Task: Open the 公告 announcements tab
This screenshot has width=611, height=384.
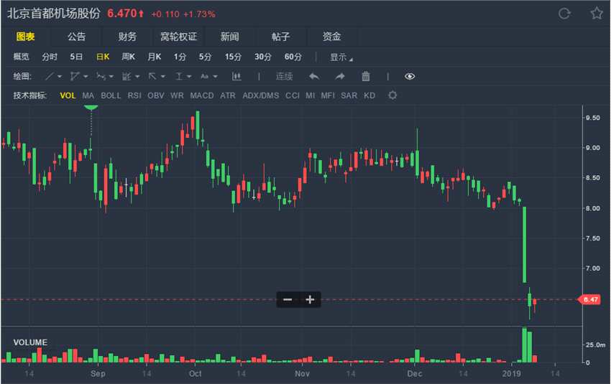Action: click(76, 37)
